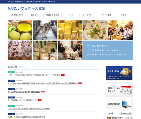Click the お知らせ What's new heading

coord(18,67)
